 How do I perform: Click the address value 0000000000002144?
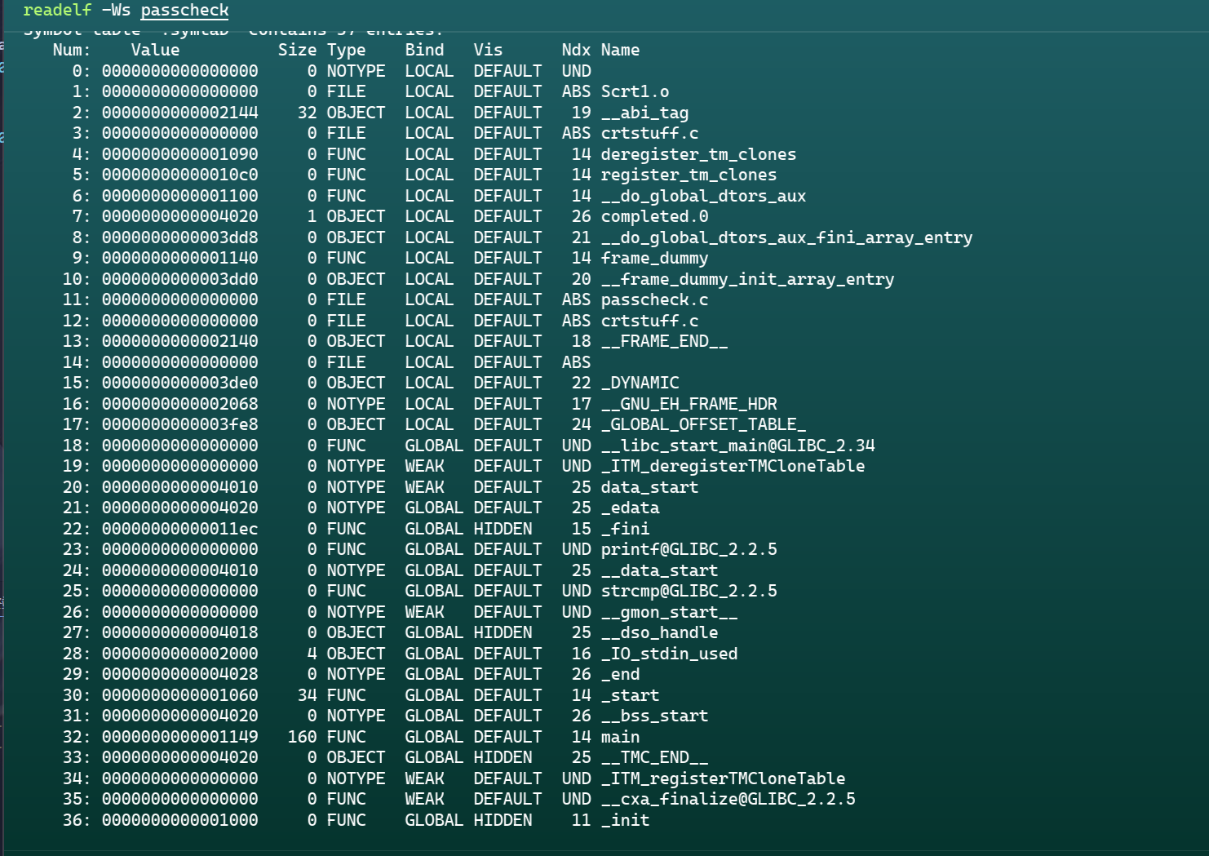179,113
